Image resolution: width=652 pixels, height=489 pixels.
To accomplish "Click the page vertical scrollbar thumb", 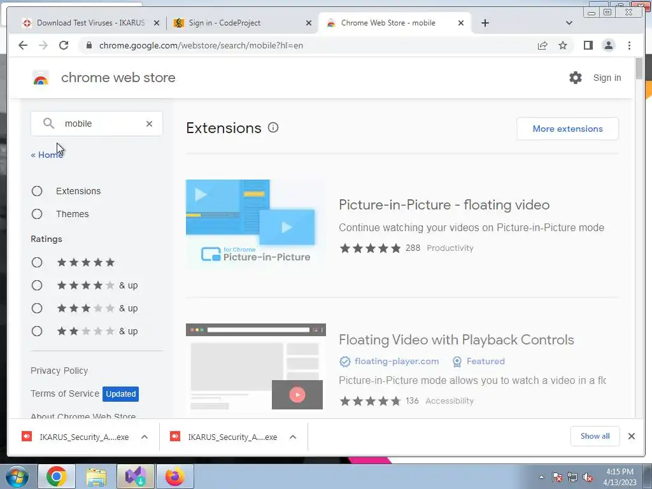I will click(x=639, y=69).
